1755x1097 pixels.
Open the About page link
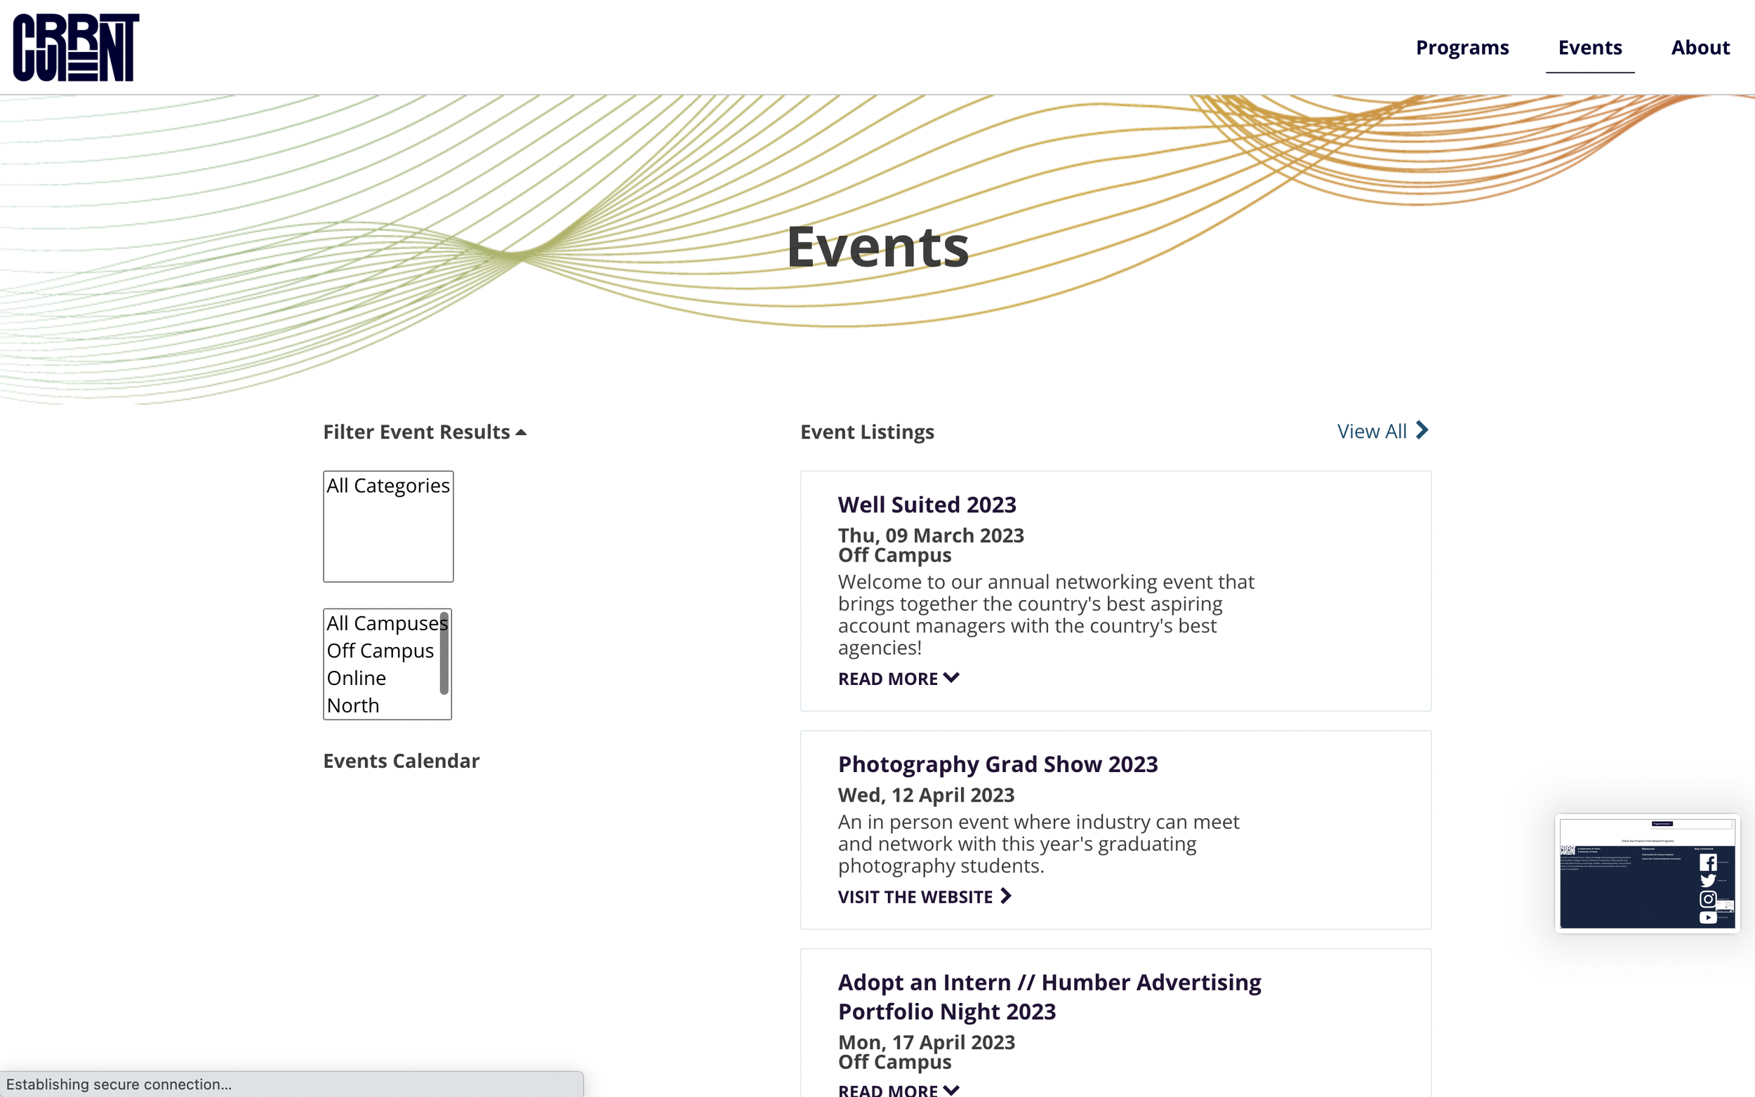tap(1700, 48)
